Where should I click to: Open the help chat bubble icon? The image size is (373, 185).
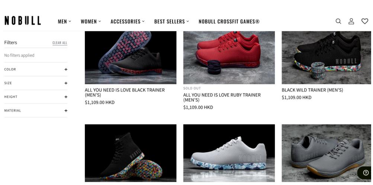click(x=366, y=173)
